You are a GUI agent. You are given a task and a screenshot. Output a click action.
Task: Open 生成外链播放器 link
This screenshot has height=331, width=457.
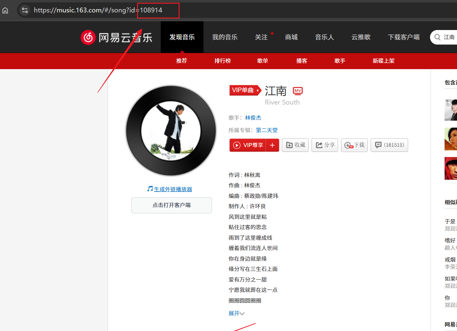coord(173,189)
